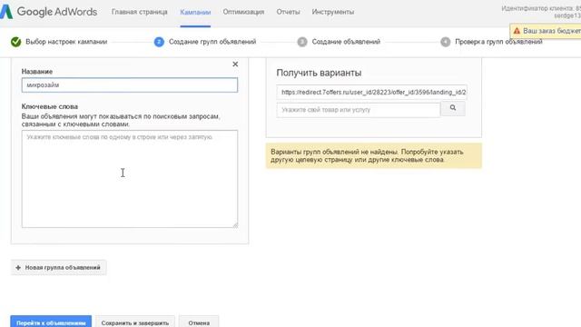Open the Инструменты tab

point(333,12)
